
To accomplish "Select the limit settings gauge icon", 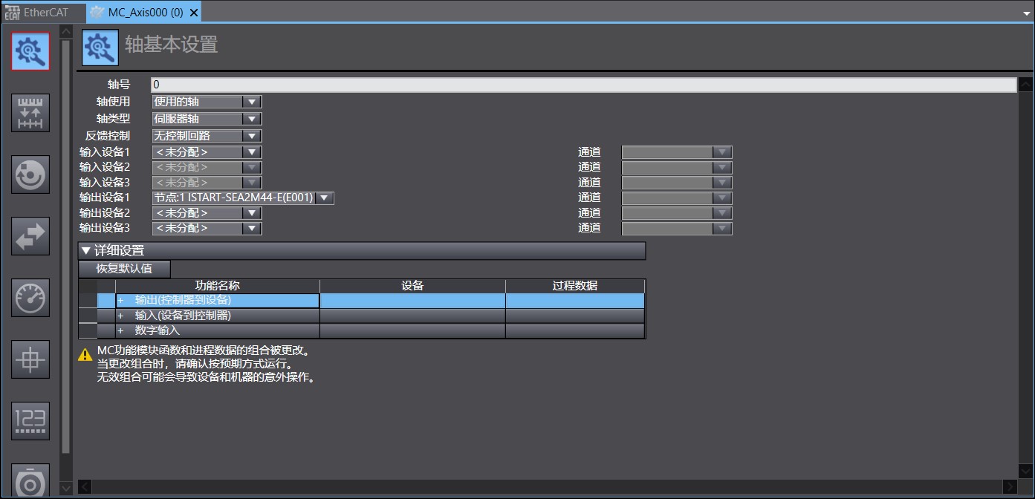I will pyautogui.click(x=30, y=298).
